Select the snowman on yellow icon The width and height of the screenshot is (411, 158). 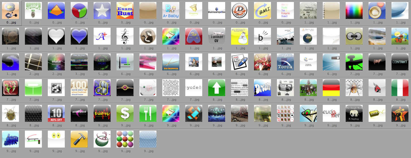(240, 36)
